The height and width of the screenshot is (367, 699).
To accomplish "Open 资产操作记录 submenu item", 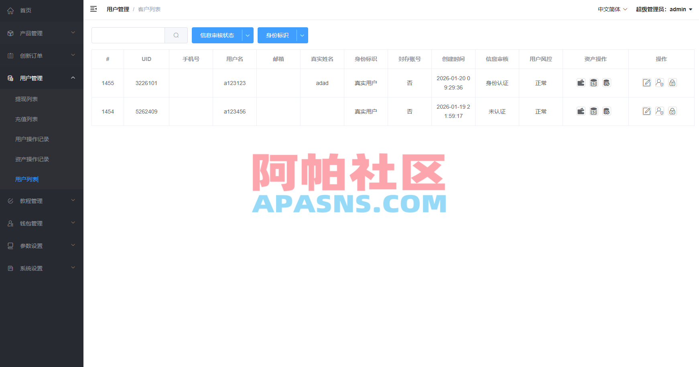I will pyautogui.click(x=42, y=159).
